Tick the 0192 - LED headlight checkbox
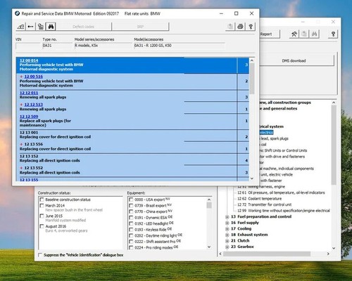Image resolution: width=352 pixels, height=281 pixels. coord(131,223)
